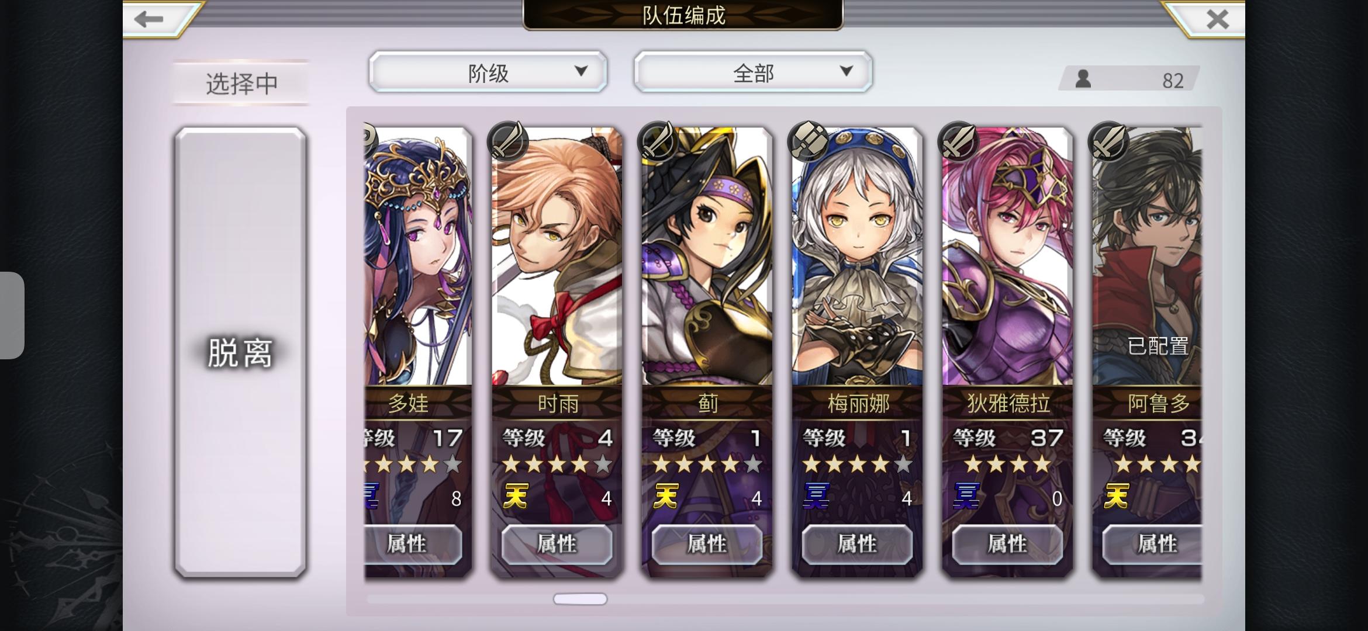Close the 队伍编成 screen with X
This screenshot has height=631, width=1368.
pos(1218,19)
